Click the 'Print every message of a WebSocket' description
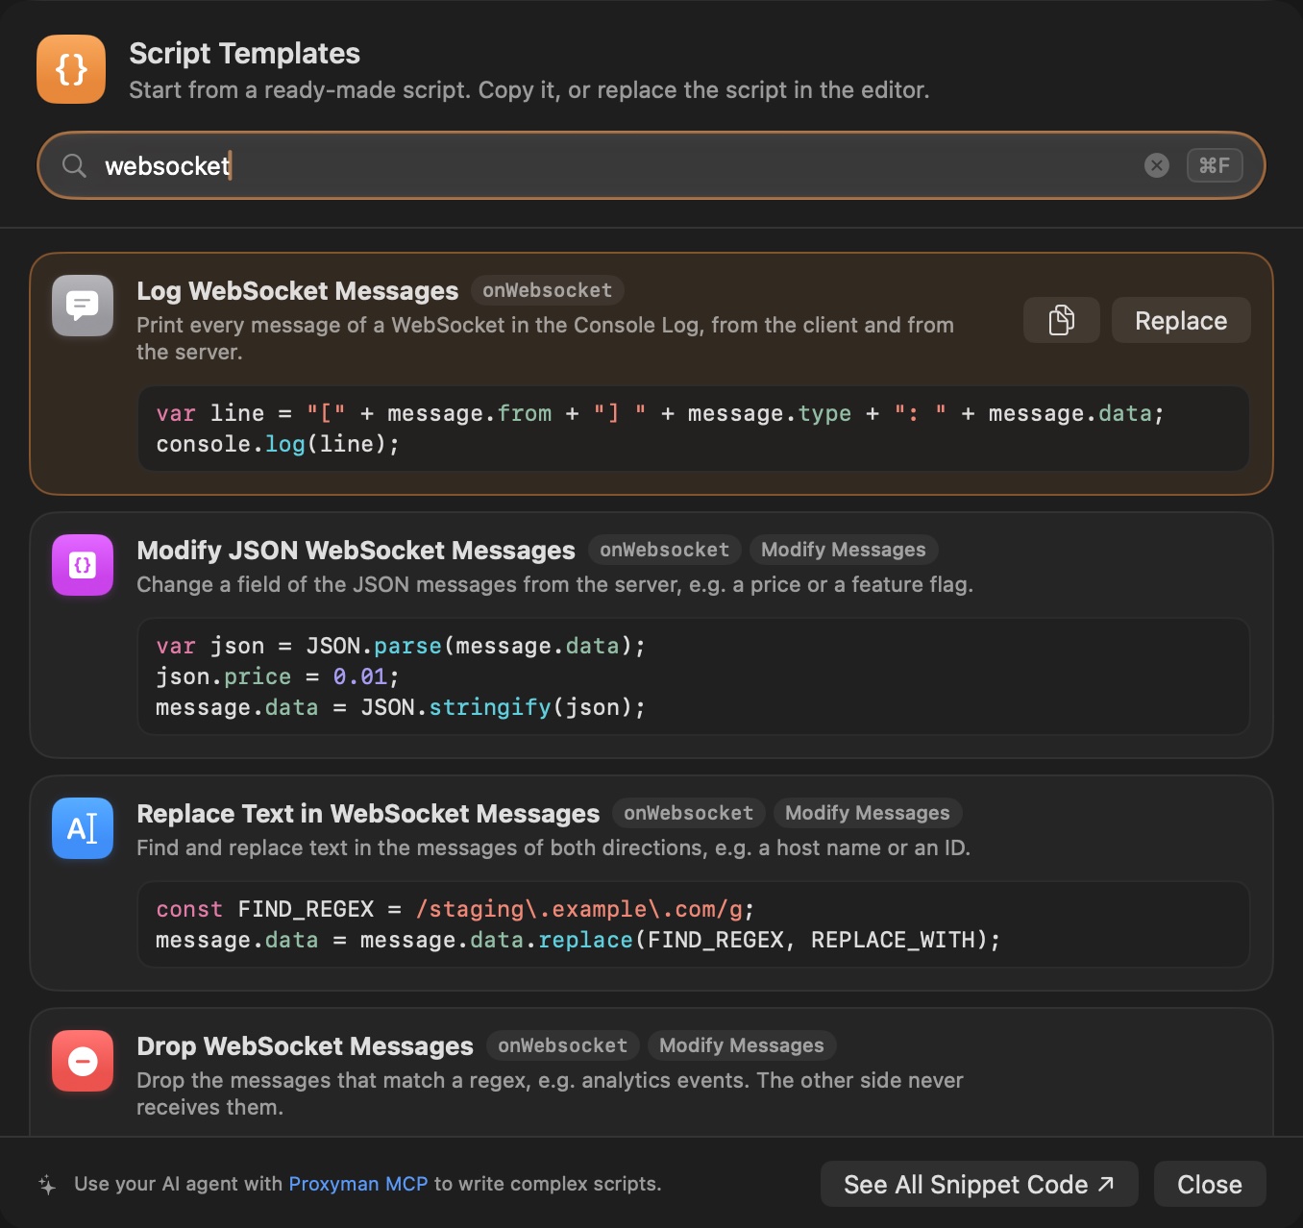The height and width of the screenshot is (1228, 1303). click(545, 338)
